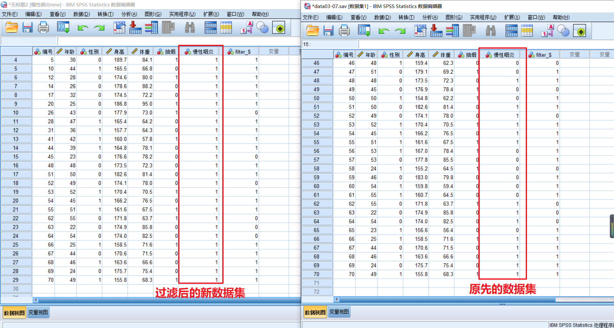The image size is (614, 328).
Task: Open 实用程序(U) menu in left window
Action: pos(182,14)
